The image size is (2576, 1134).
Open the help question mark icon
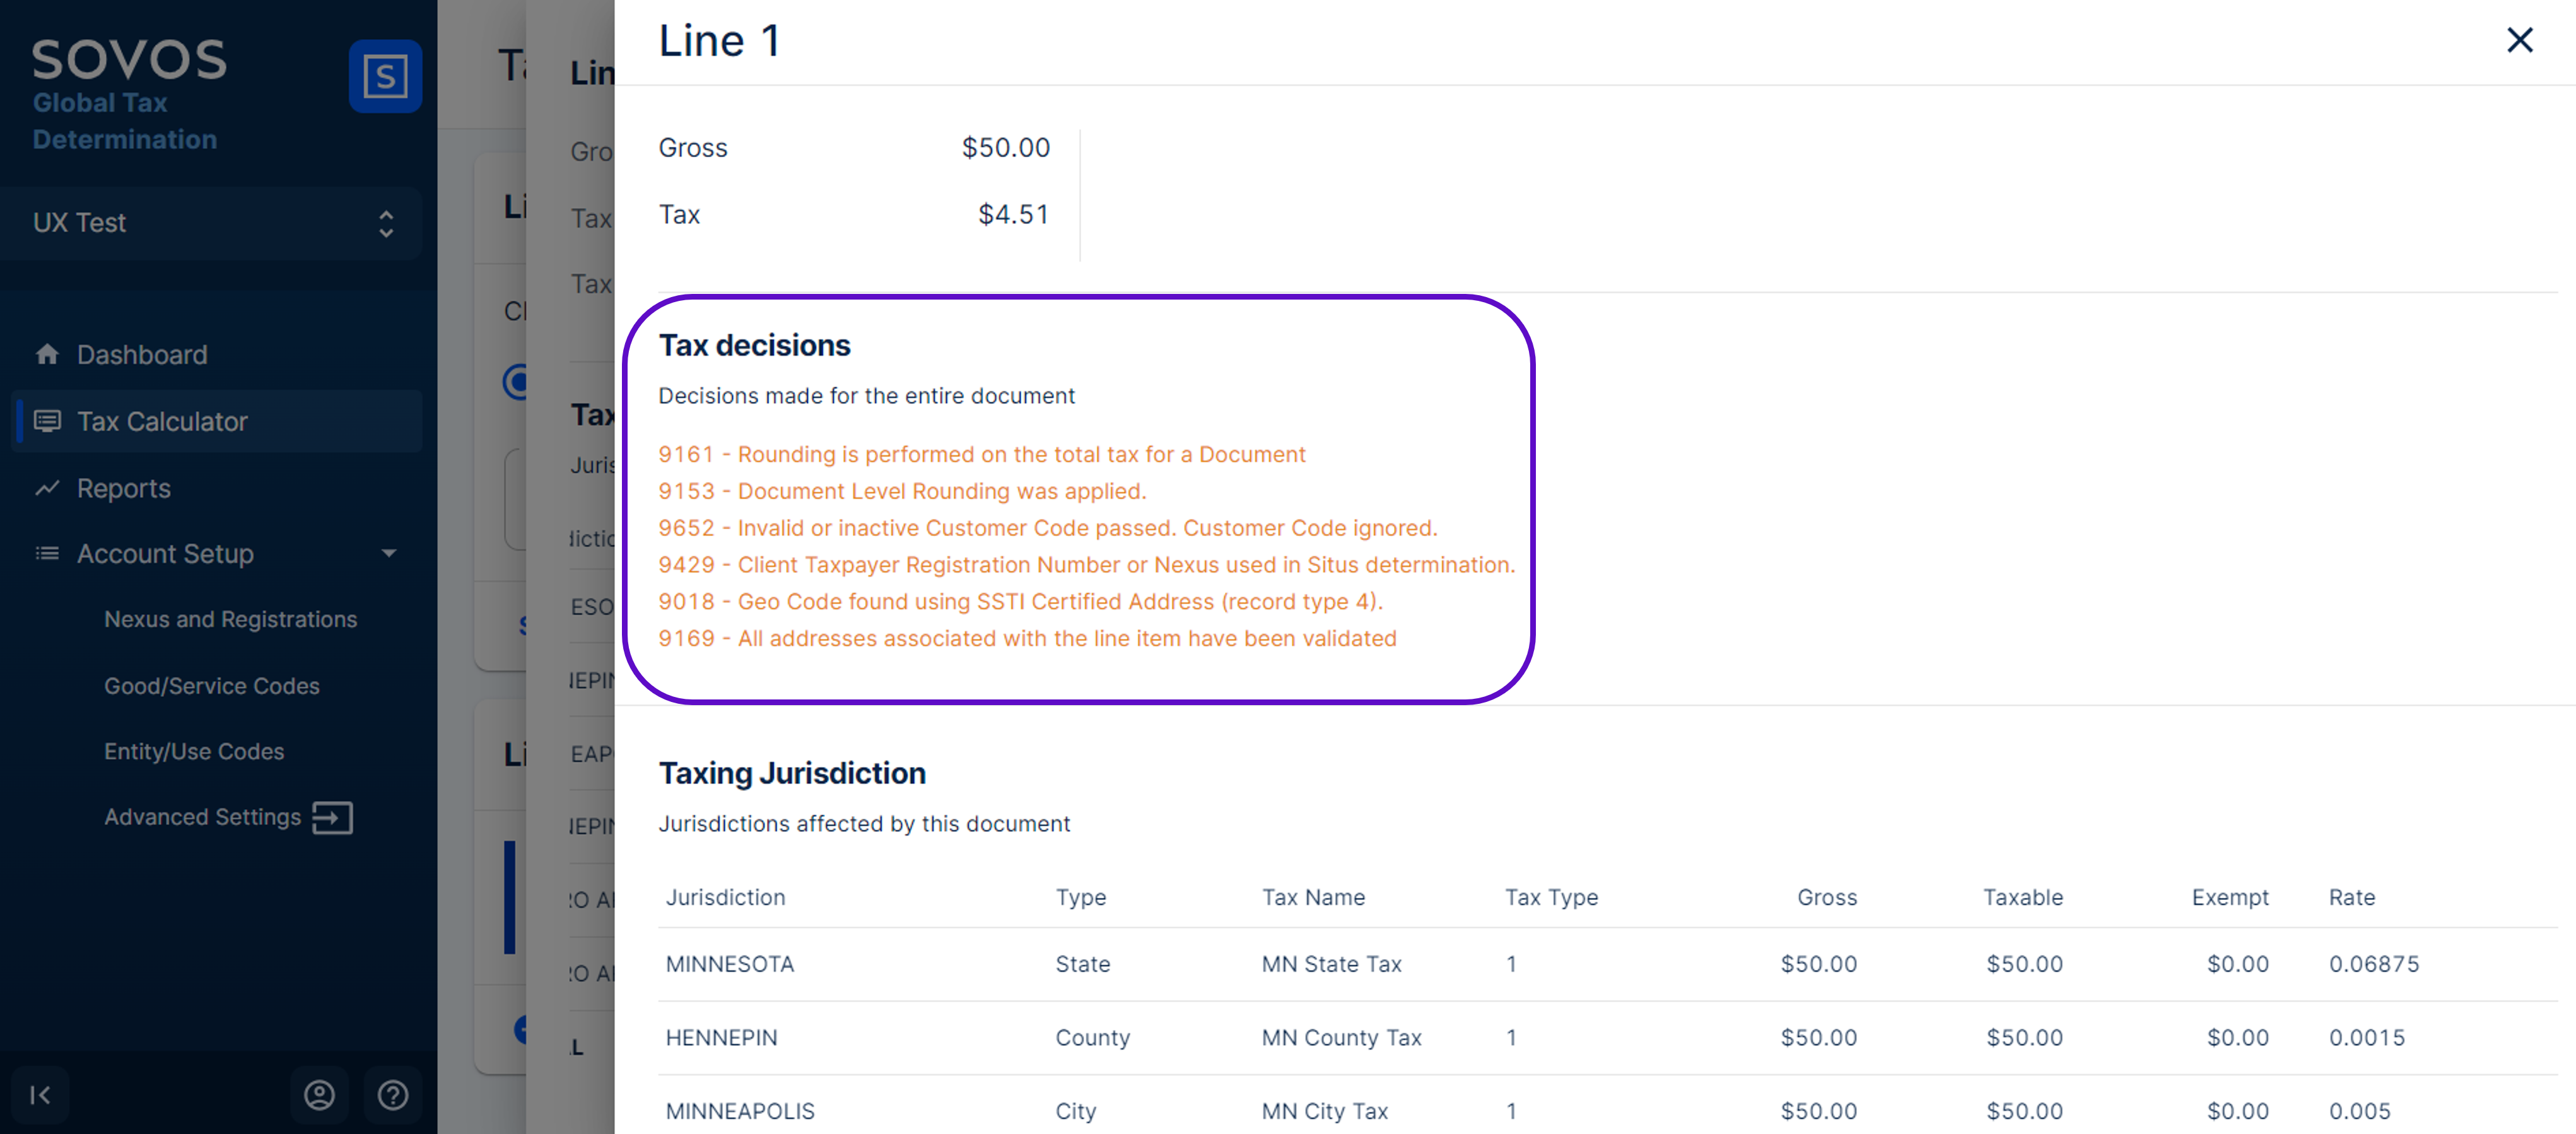(393, 1095)
